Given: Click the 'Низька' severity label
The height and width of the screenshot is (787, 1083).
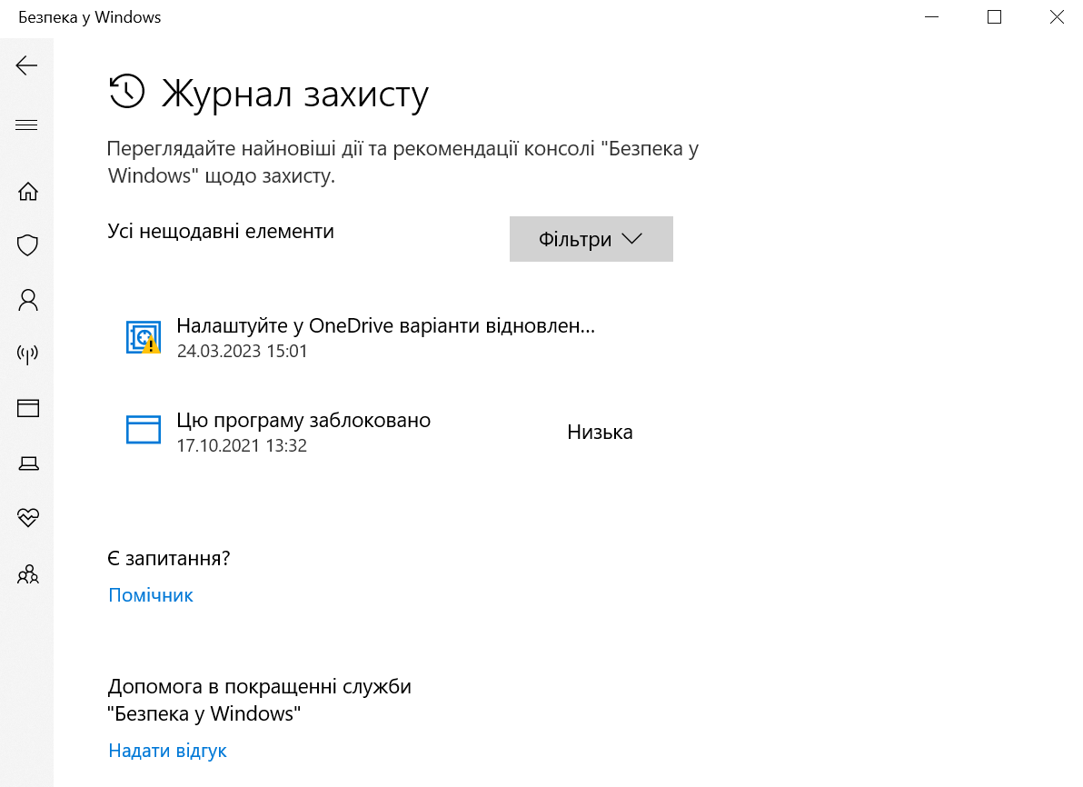Looking at the screenshot, I should click(x=600, y=433).
